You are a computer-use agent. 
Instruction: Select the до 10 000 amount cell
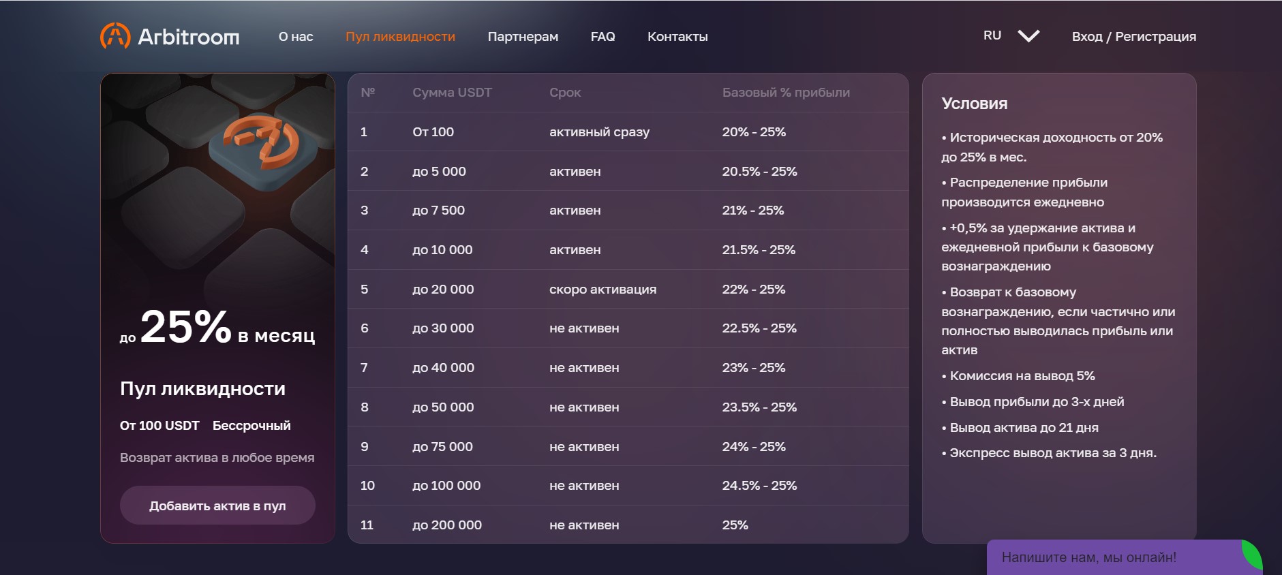pos(442,250)
